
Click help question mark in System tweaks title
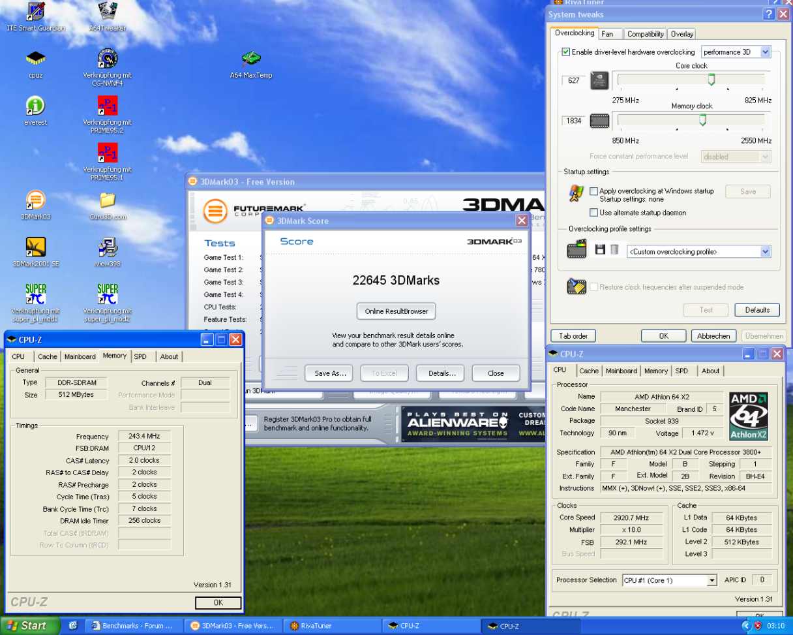coord(769,14)
